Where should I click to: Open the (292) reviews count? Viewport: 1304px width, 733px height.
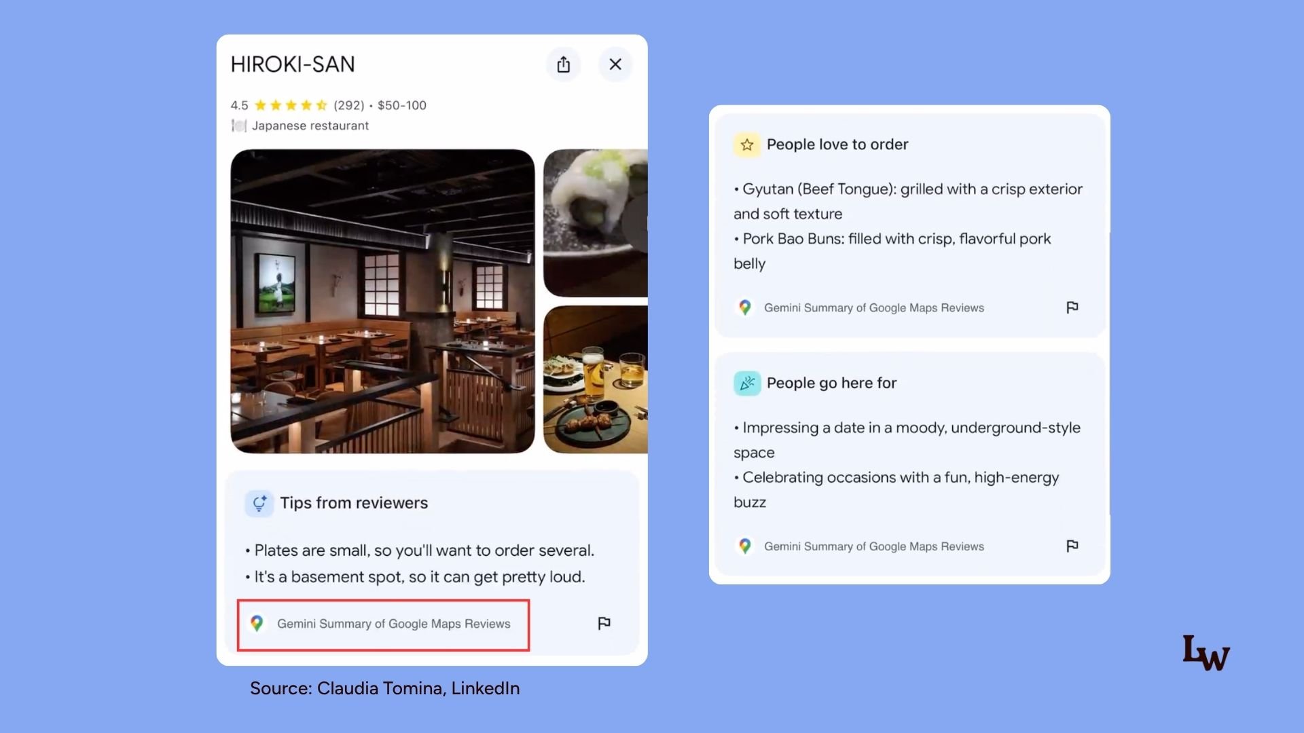click(x=349, y=105)
